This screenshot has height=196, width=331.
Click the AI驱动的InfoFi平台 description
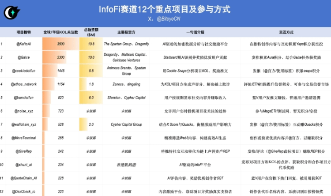click(195, 165)
